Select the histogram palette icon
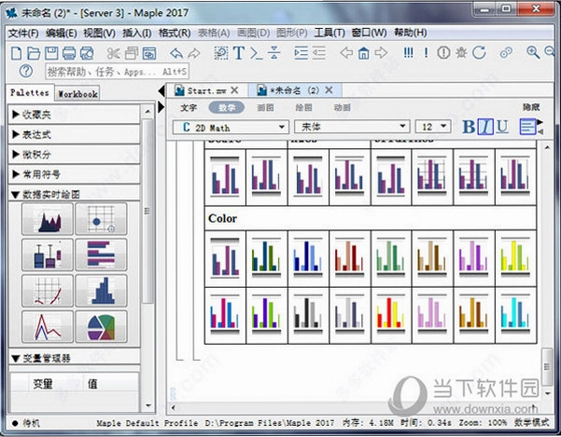The image size is (561, 437). point(101,291)
